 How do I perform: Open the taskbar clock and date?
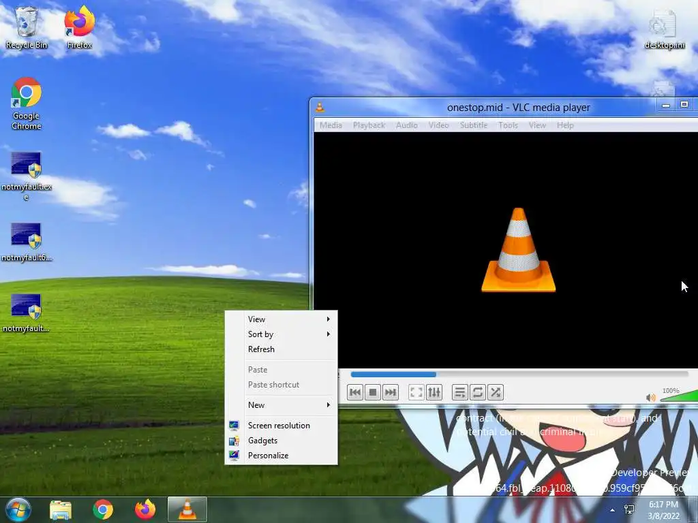(664, 510)
